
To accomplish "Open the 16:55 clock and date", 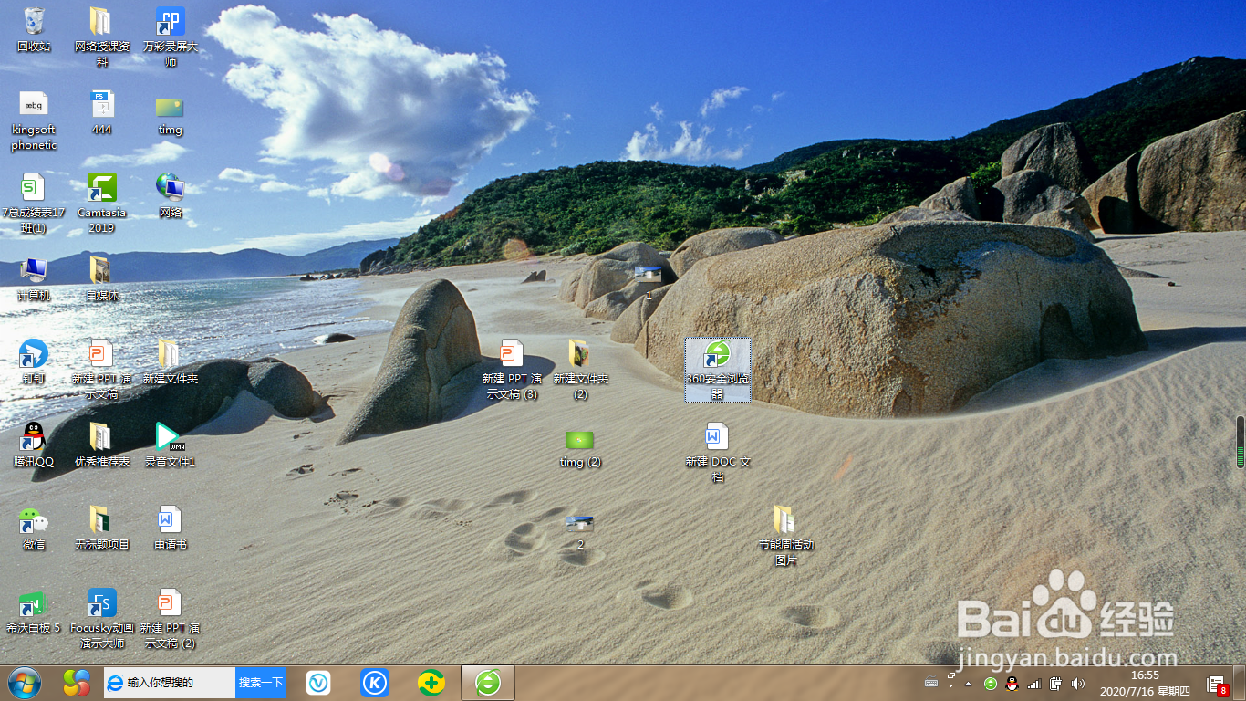I will (x=1144, y=683).
